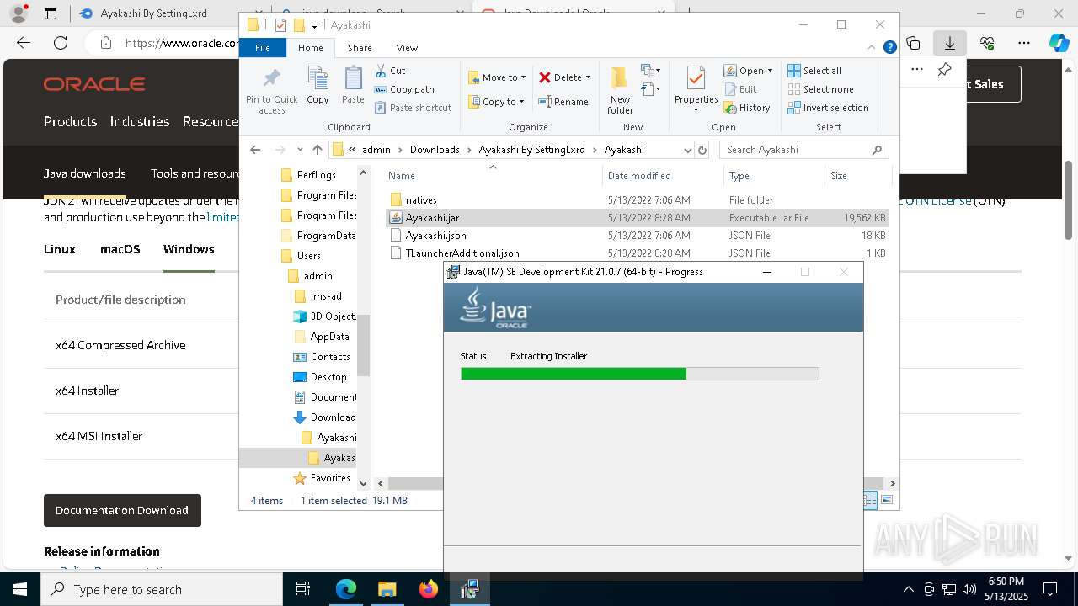Select Contacts in the navigation tree
The height and width of the screenshot is (606, 1078).
point(330,357)
